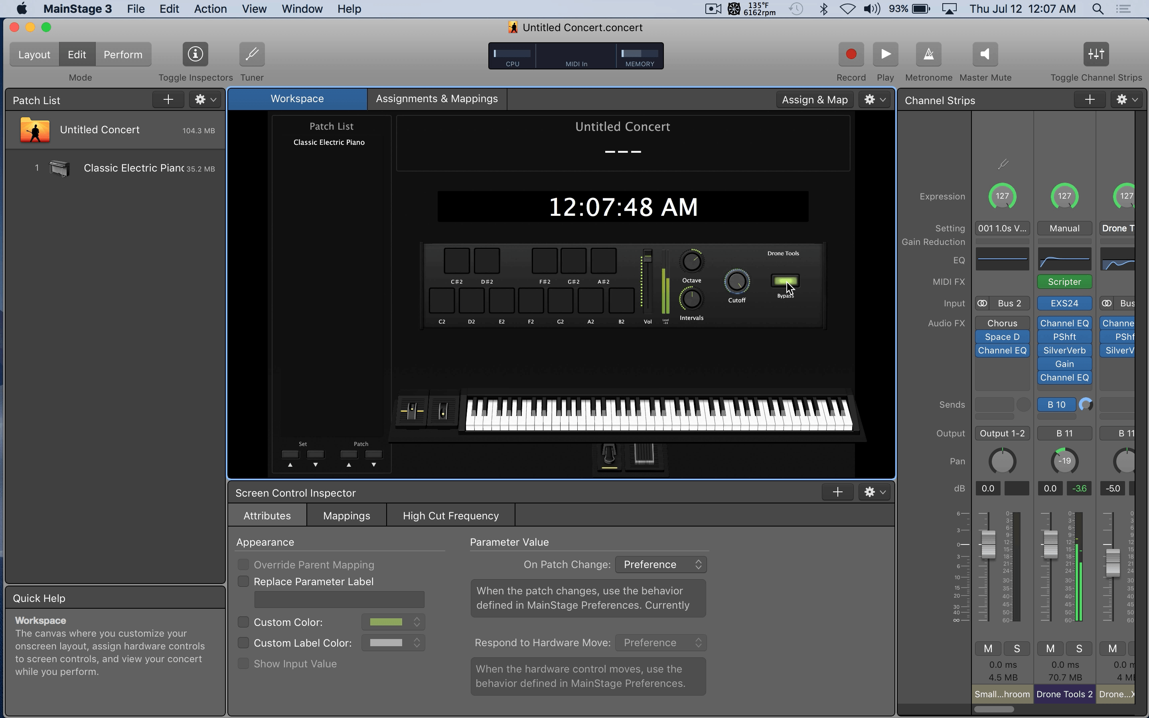Click the Screen Control Inspector plus button

[x=837, y=492]
